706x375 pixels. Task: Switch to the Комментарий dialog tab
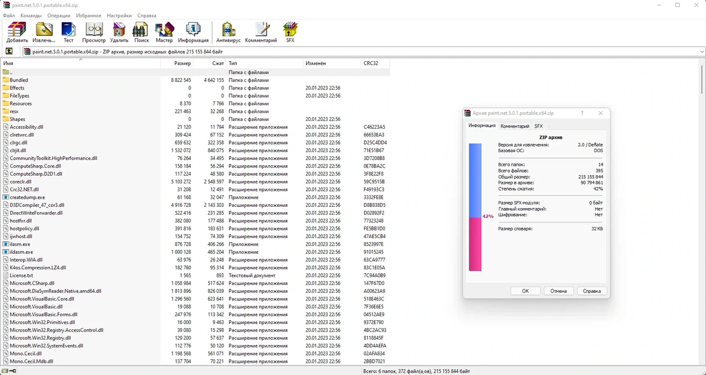(515, 126)
